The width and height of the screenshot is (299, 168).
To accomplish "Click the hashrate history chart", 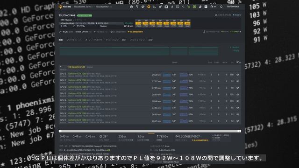I will click(x=139, y=51).
